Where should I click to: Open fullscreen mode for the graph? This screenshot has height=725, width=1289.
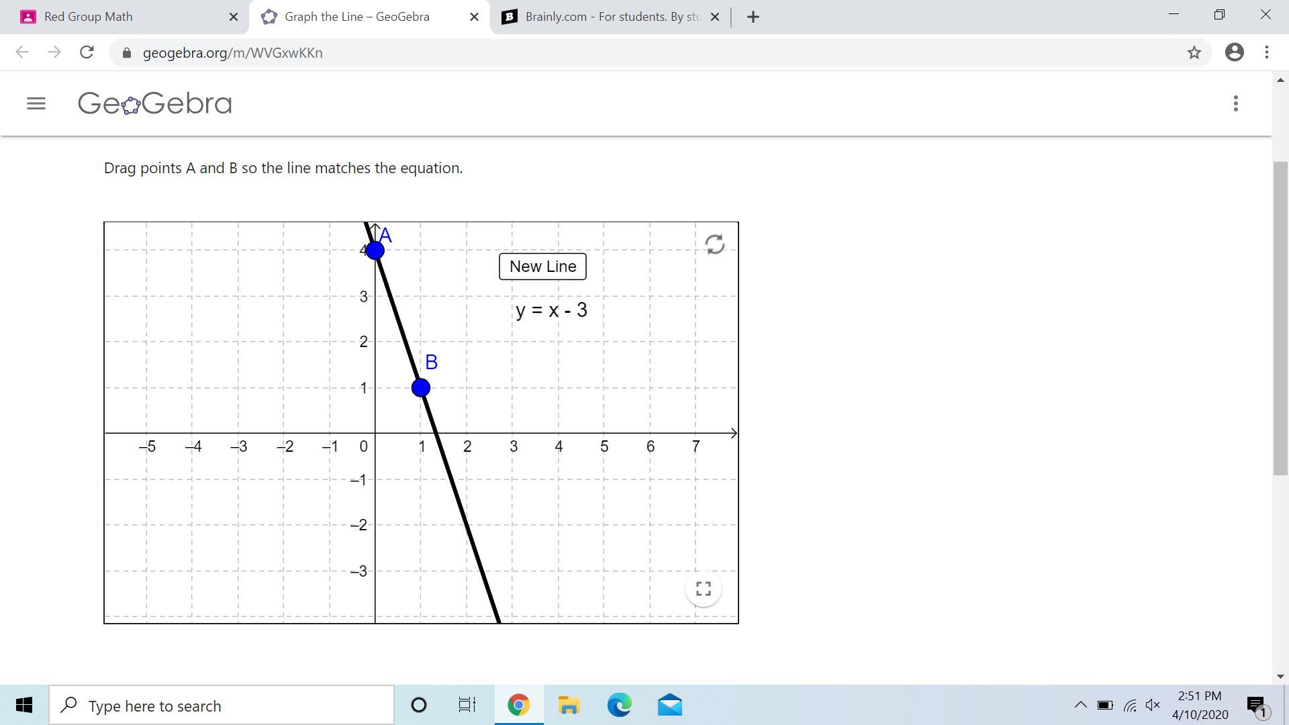tap(703, 589)
